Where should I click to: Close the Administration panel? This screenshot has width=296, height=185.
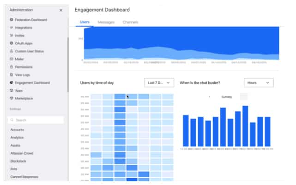(x=61, y=10)
